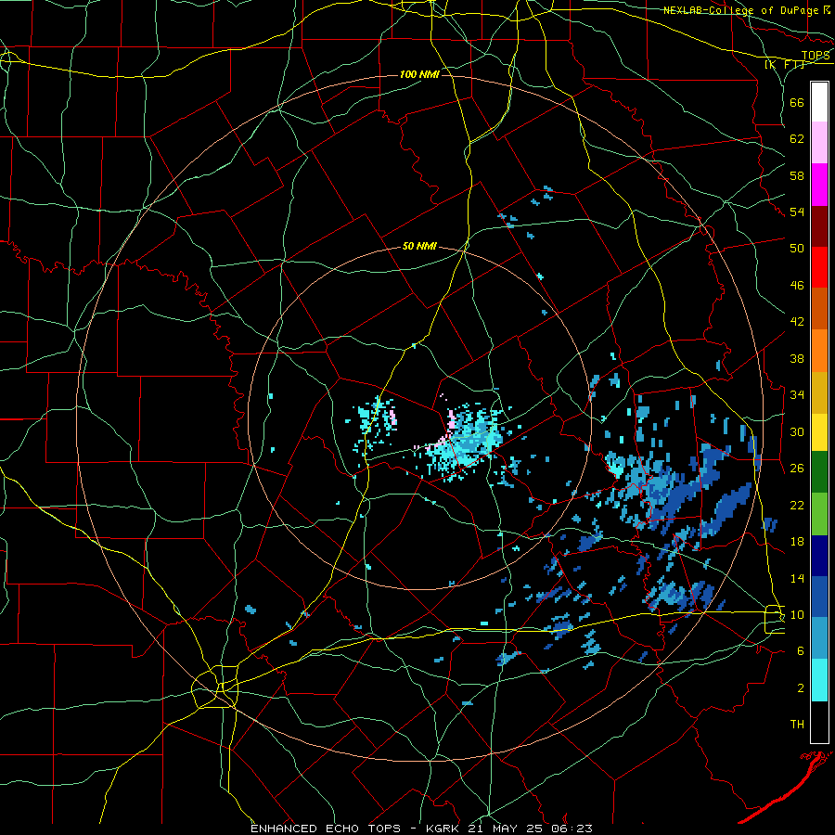Click the yellow legend swatch
Screen dimensions: 835x835
(x=819, y=431)
